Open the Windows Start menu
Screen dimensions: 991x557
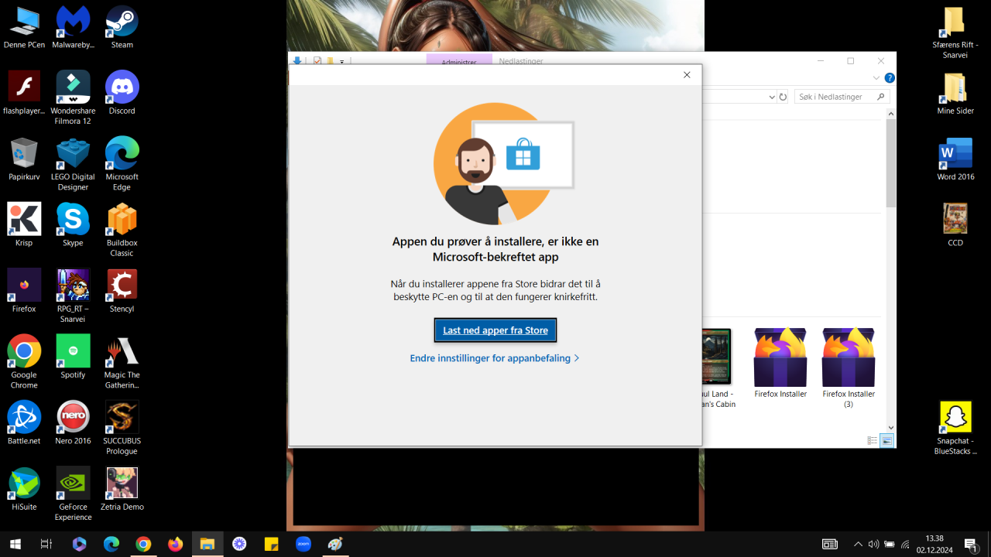15,544
